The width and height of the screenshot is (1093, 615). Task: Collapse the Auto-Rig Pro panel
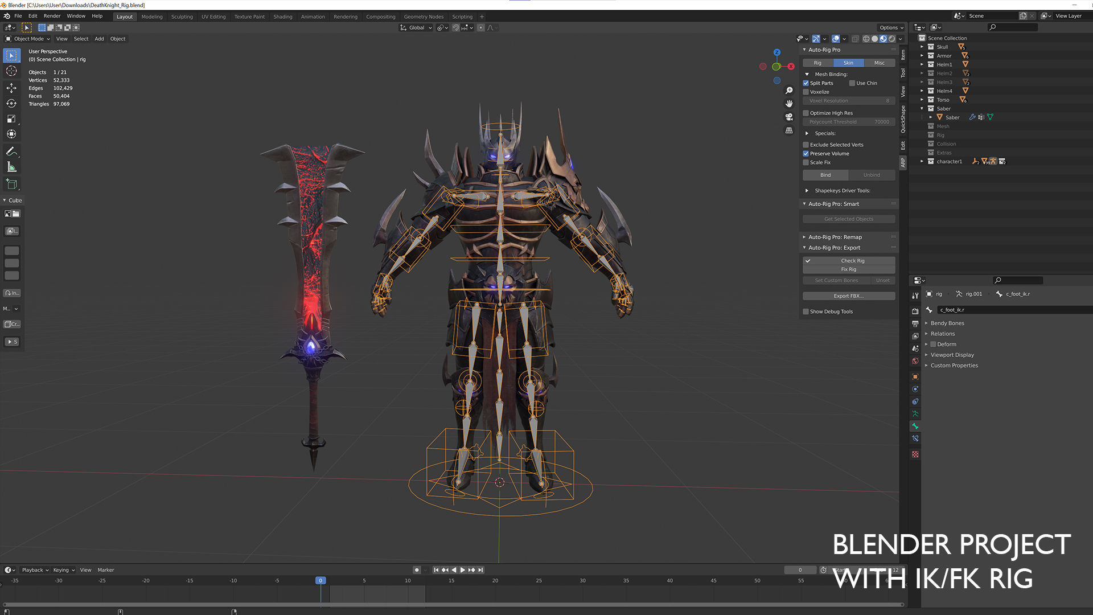(x=804, y=50)
